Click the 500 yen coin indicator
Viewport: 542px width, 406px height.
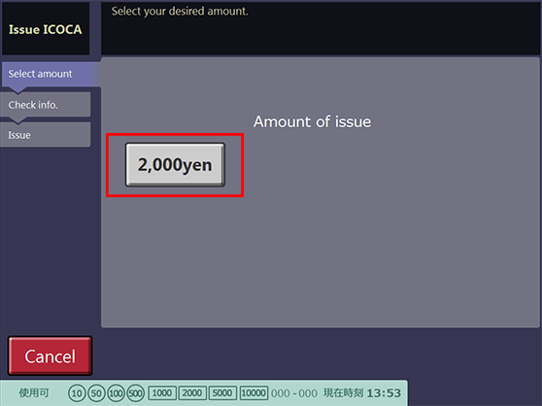(136, 393)
